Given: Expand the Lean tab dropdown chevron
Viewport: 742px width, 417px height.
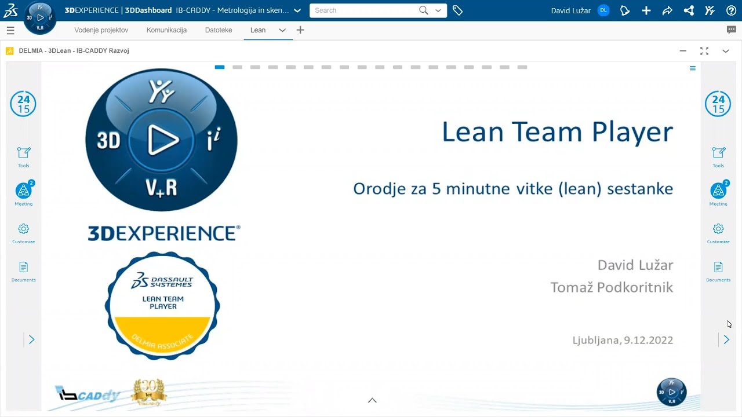Looking at the screenshot, I should [x=282, y=30].
